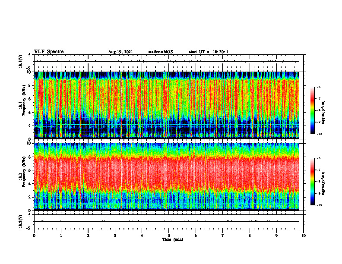Click the 4 kHz tick on ch.2 axis
This screenshot has width=342, height=264.
[30, 184]
